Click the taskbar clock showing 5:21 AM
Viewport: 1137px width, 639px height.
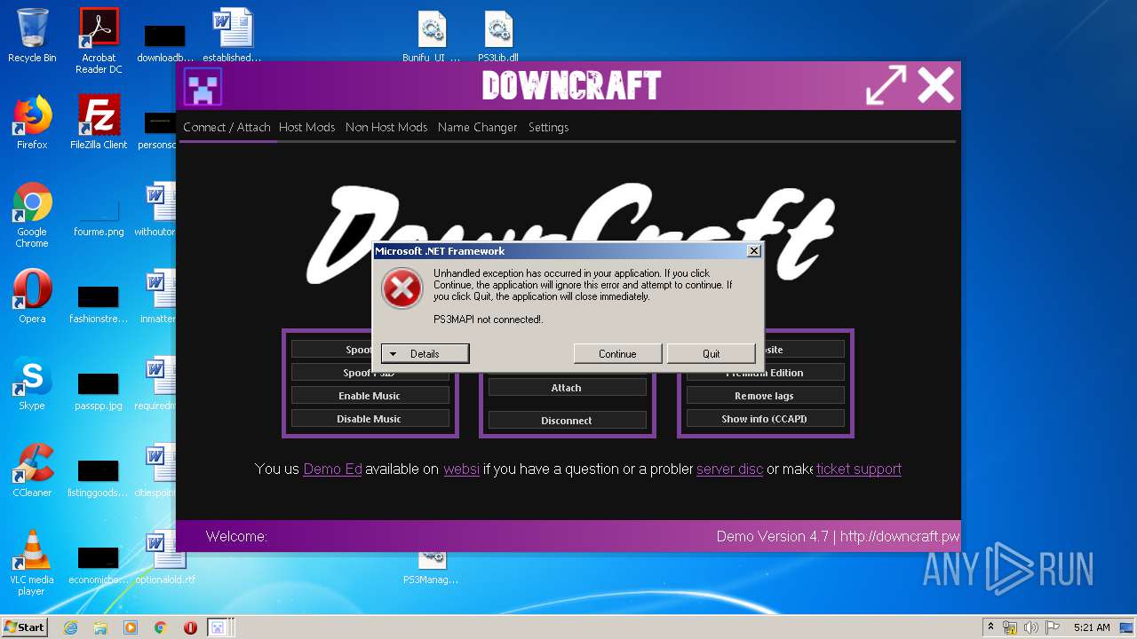click(x=1092, y=627)
